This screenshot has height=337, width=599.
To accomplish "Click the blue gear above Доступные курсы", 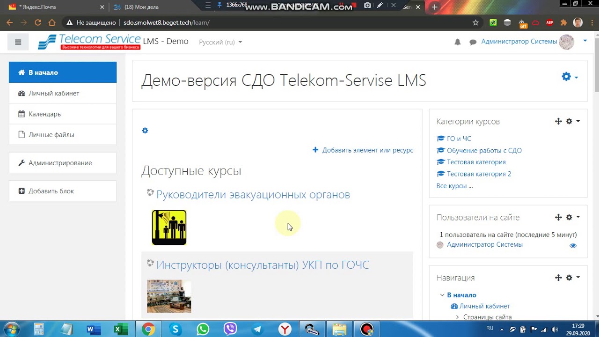I will pyautogui.click(x=145, y=131).
